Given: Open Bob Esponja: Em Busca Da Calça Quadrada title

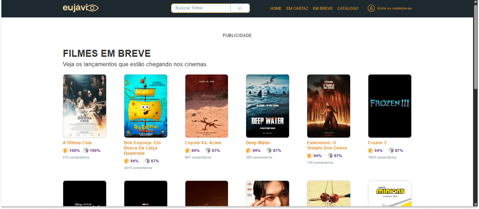Looking at the screenshot, I should coord(142,148).
